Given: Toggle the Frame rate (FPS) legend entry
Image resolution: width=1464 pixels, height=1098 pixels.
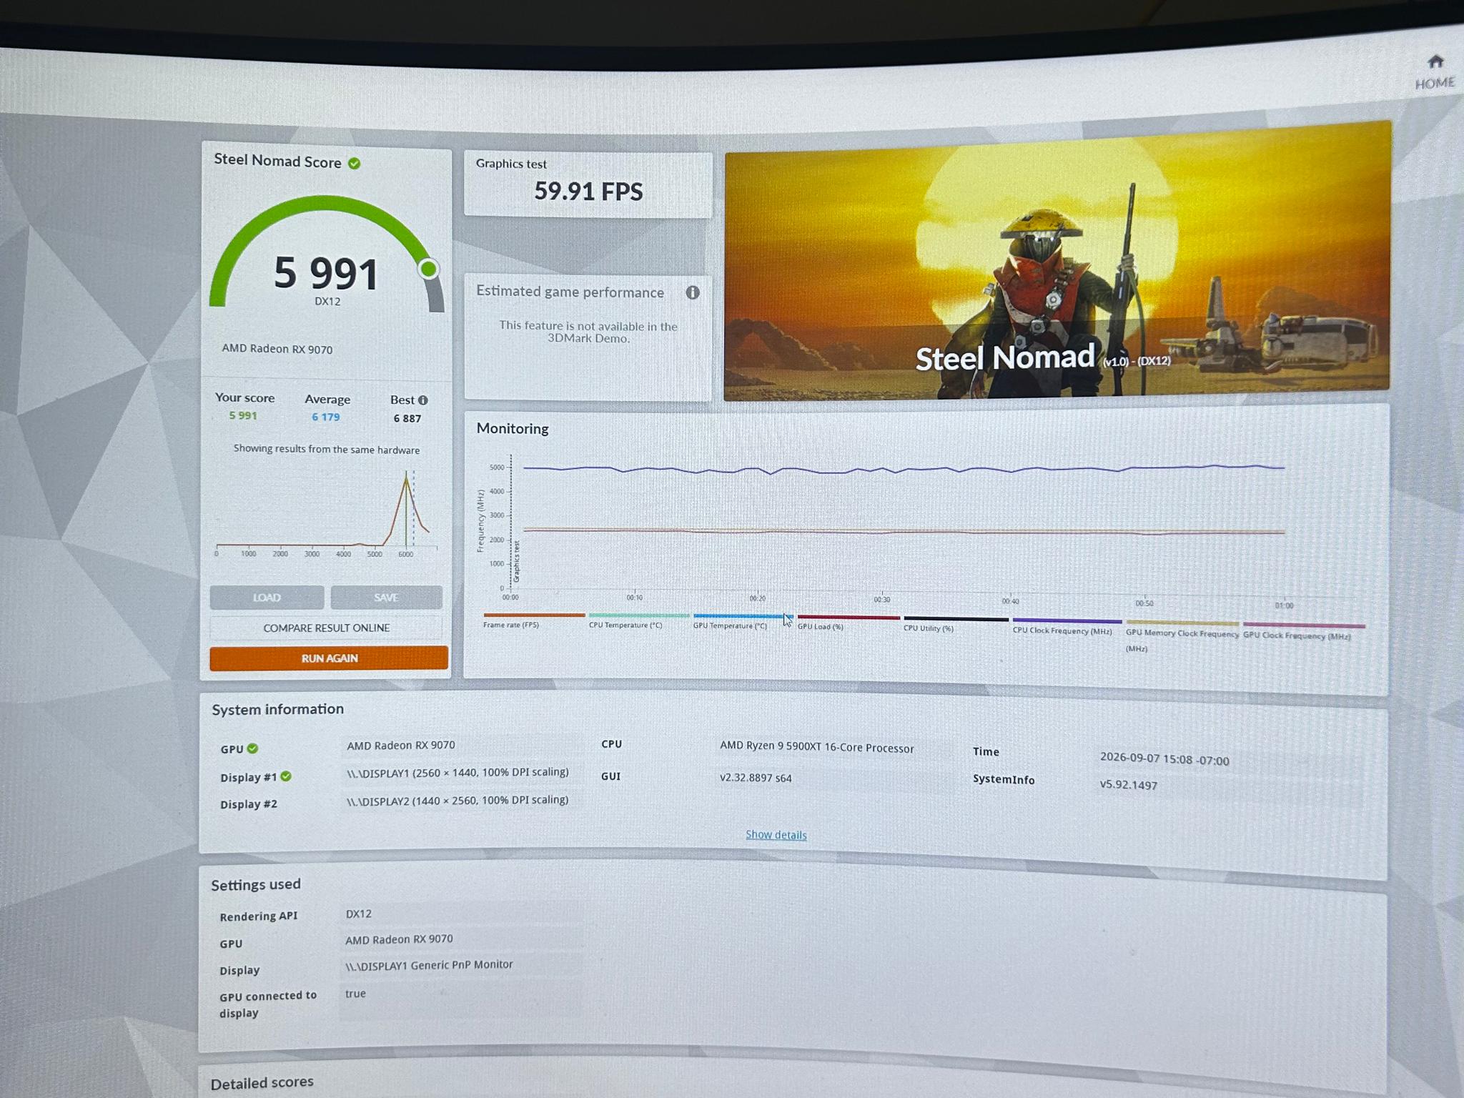Looking at the screenshot, I should tap(533, 620).
